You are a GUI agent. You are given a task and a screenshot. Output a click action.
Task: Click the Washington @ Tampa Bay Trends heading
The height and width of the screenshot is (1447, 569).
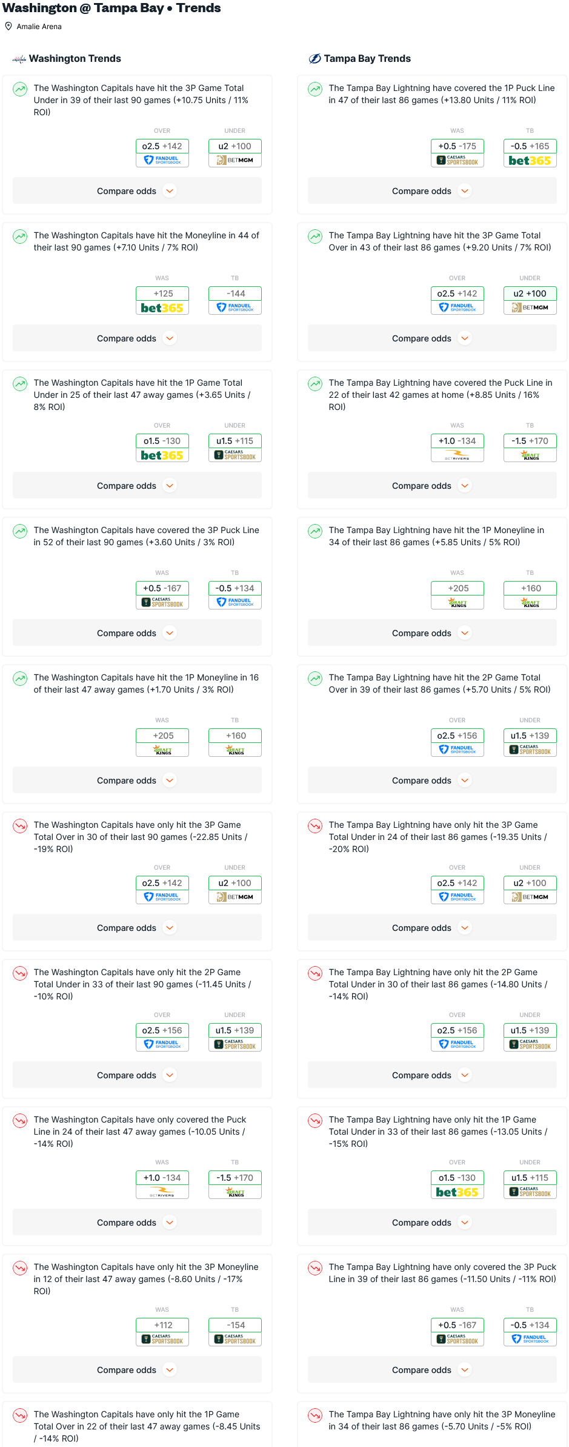coord(111,8)
